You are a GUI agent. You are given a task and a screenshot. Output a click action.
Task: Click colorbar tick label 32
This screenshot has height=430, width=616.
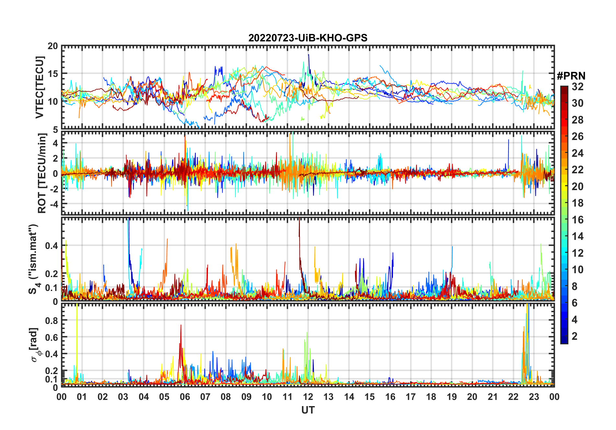577,86
